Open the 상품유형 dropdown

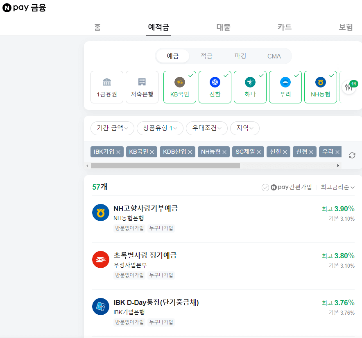pos(160,128)
